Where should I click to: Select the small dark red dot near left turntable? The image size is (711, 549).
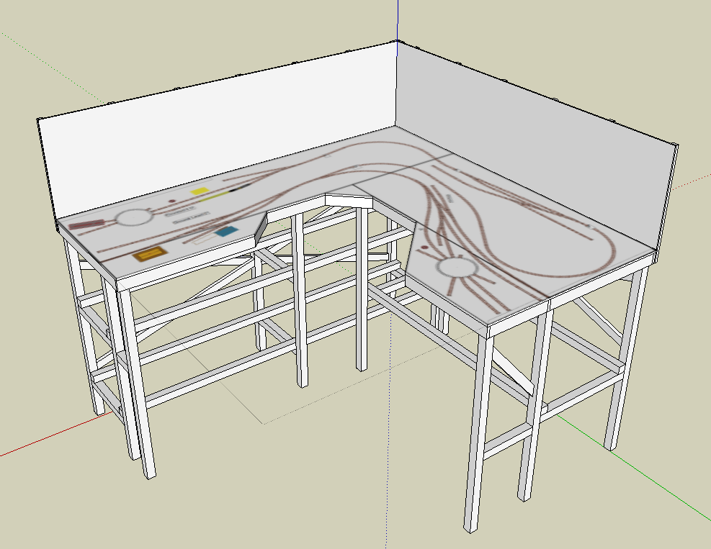172,201
